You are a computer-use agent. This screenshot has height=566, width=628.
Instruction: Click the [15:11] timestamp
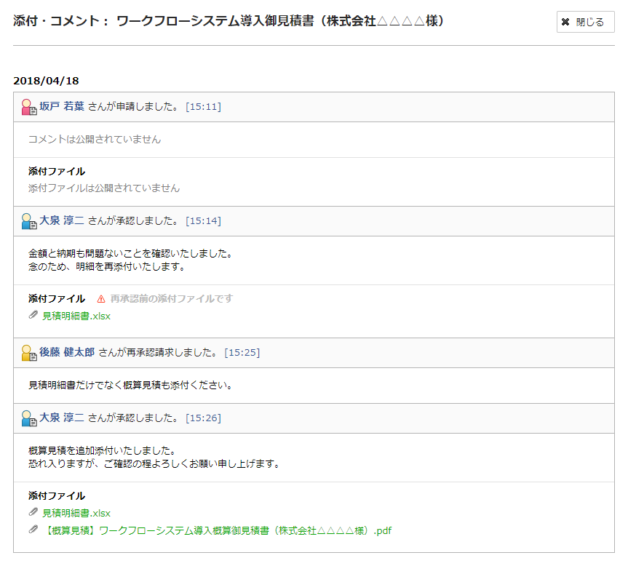pyautogui.click(x=204, y=107)
